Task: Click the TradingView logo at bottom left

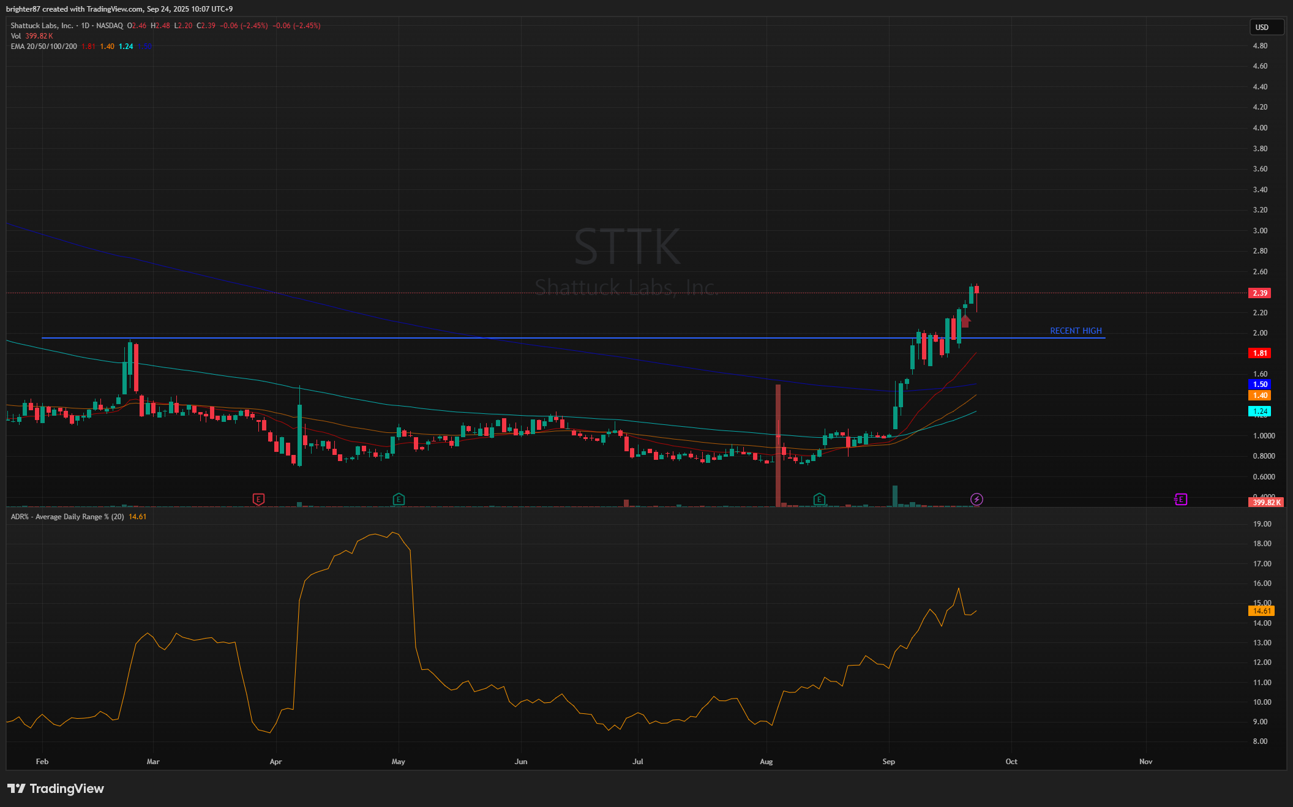Action: pos(56,789)
